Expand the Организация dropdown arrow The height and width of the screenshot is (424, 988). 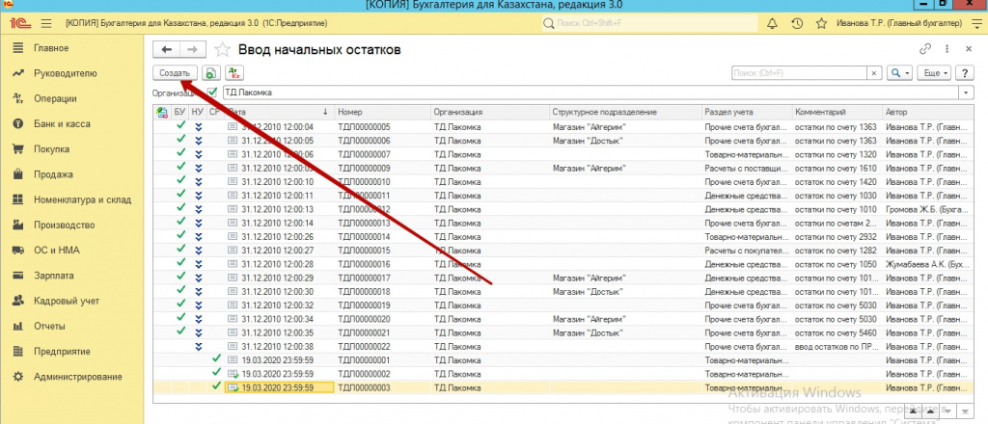pos(967,93)
